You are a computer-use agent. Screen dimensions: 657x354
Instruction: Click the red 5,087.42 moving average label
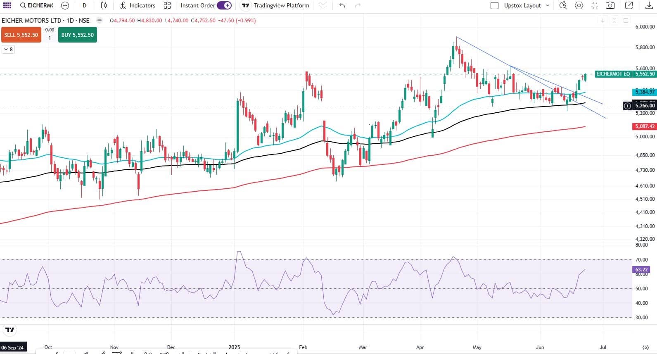point(644,126)
